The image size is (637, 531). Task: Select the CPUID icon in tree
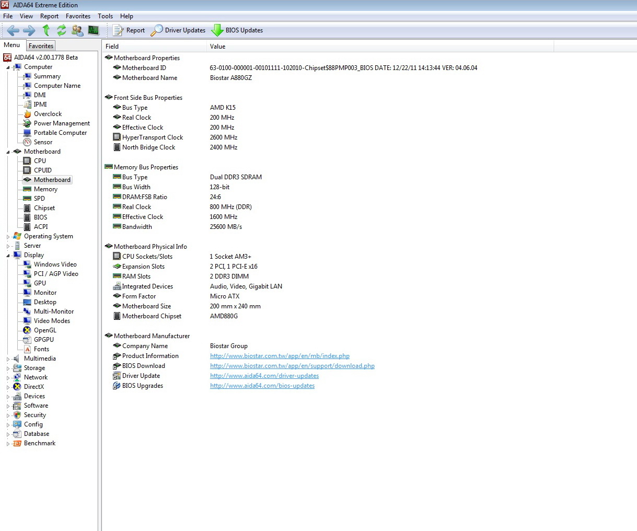[x=27, y=170]
